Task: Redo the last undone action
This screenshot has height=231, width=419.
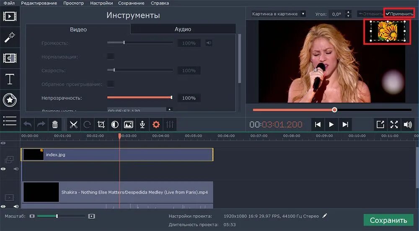Action: [x=41, y=125]
